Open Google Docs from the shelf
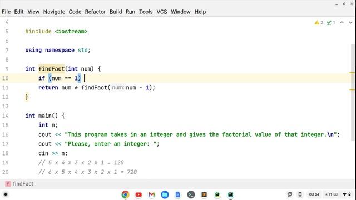The height and width of the screenshot is (200, 356). tap(178, 194)
